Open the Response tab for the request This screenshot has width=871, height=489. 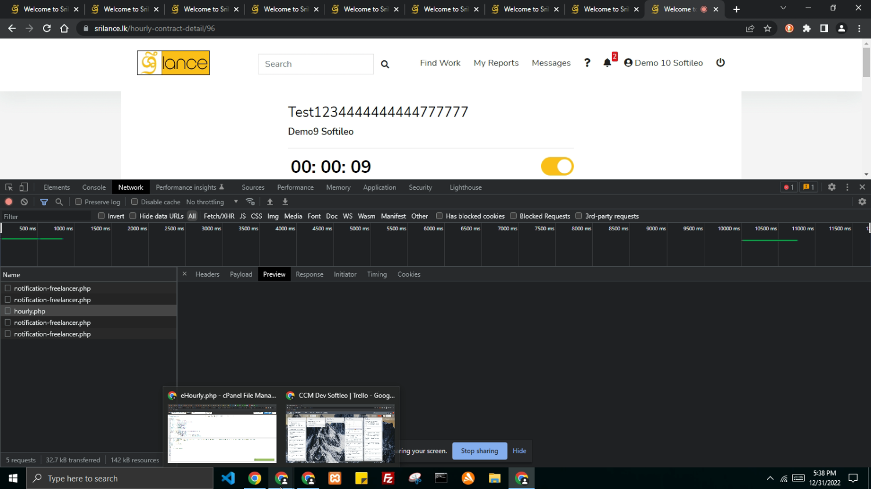pos(309,274)
